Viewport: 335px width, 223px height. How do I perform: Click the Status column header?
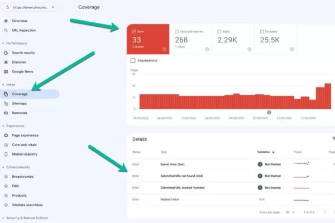point(137,152)
